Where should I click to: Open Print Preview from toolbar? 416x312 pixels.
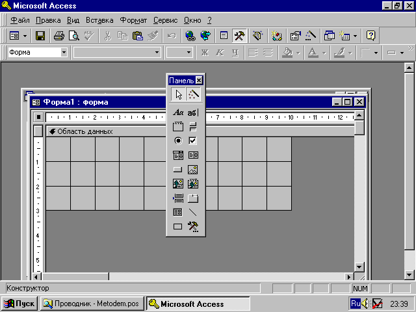click(73, 36)
